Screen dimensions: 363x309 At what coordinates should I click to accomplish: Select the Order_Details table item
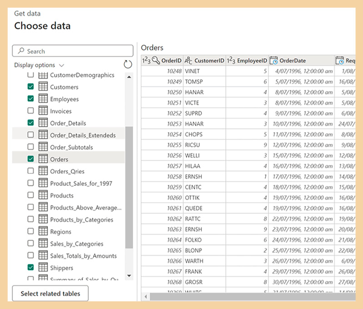(x=68, y=123)
